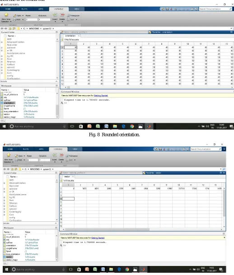
Task: Open the Open dropdown arrow in lower MATLAB ribbon
Action: tap(24, 156)
